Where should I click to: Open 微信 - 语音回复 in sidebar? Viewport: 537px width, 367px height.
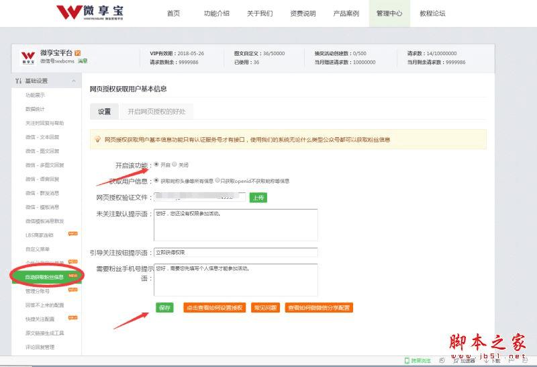tap(42, 179)
